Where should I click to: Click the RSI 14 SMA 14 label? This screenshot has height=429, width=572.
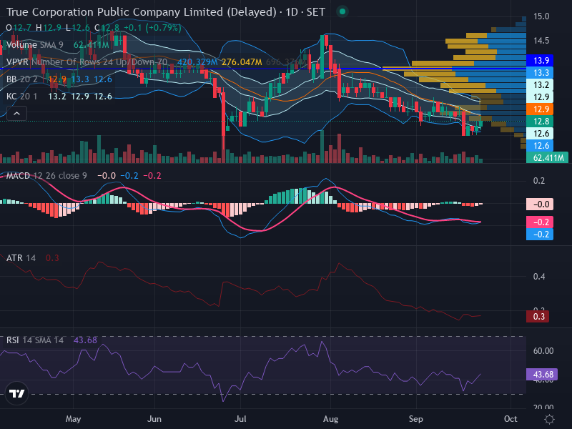[34, 340]
